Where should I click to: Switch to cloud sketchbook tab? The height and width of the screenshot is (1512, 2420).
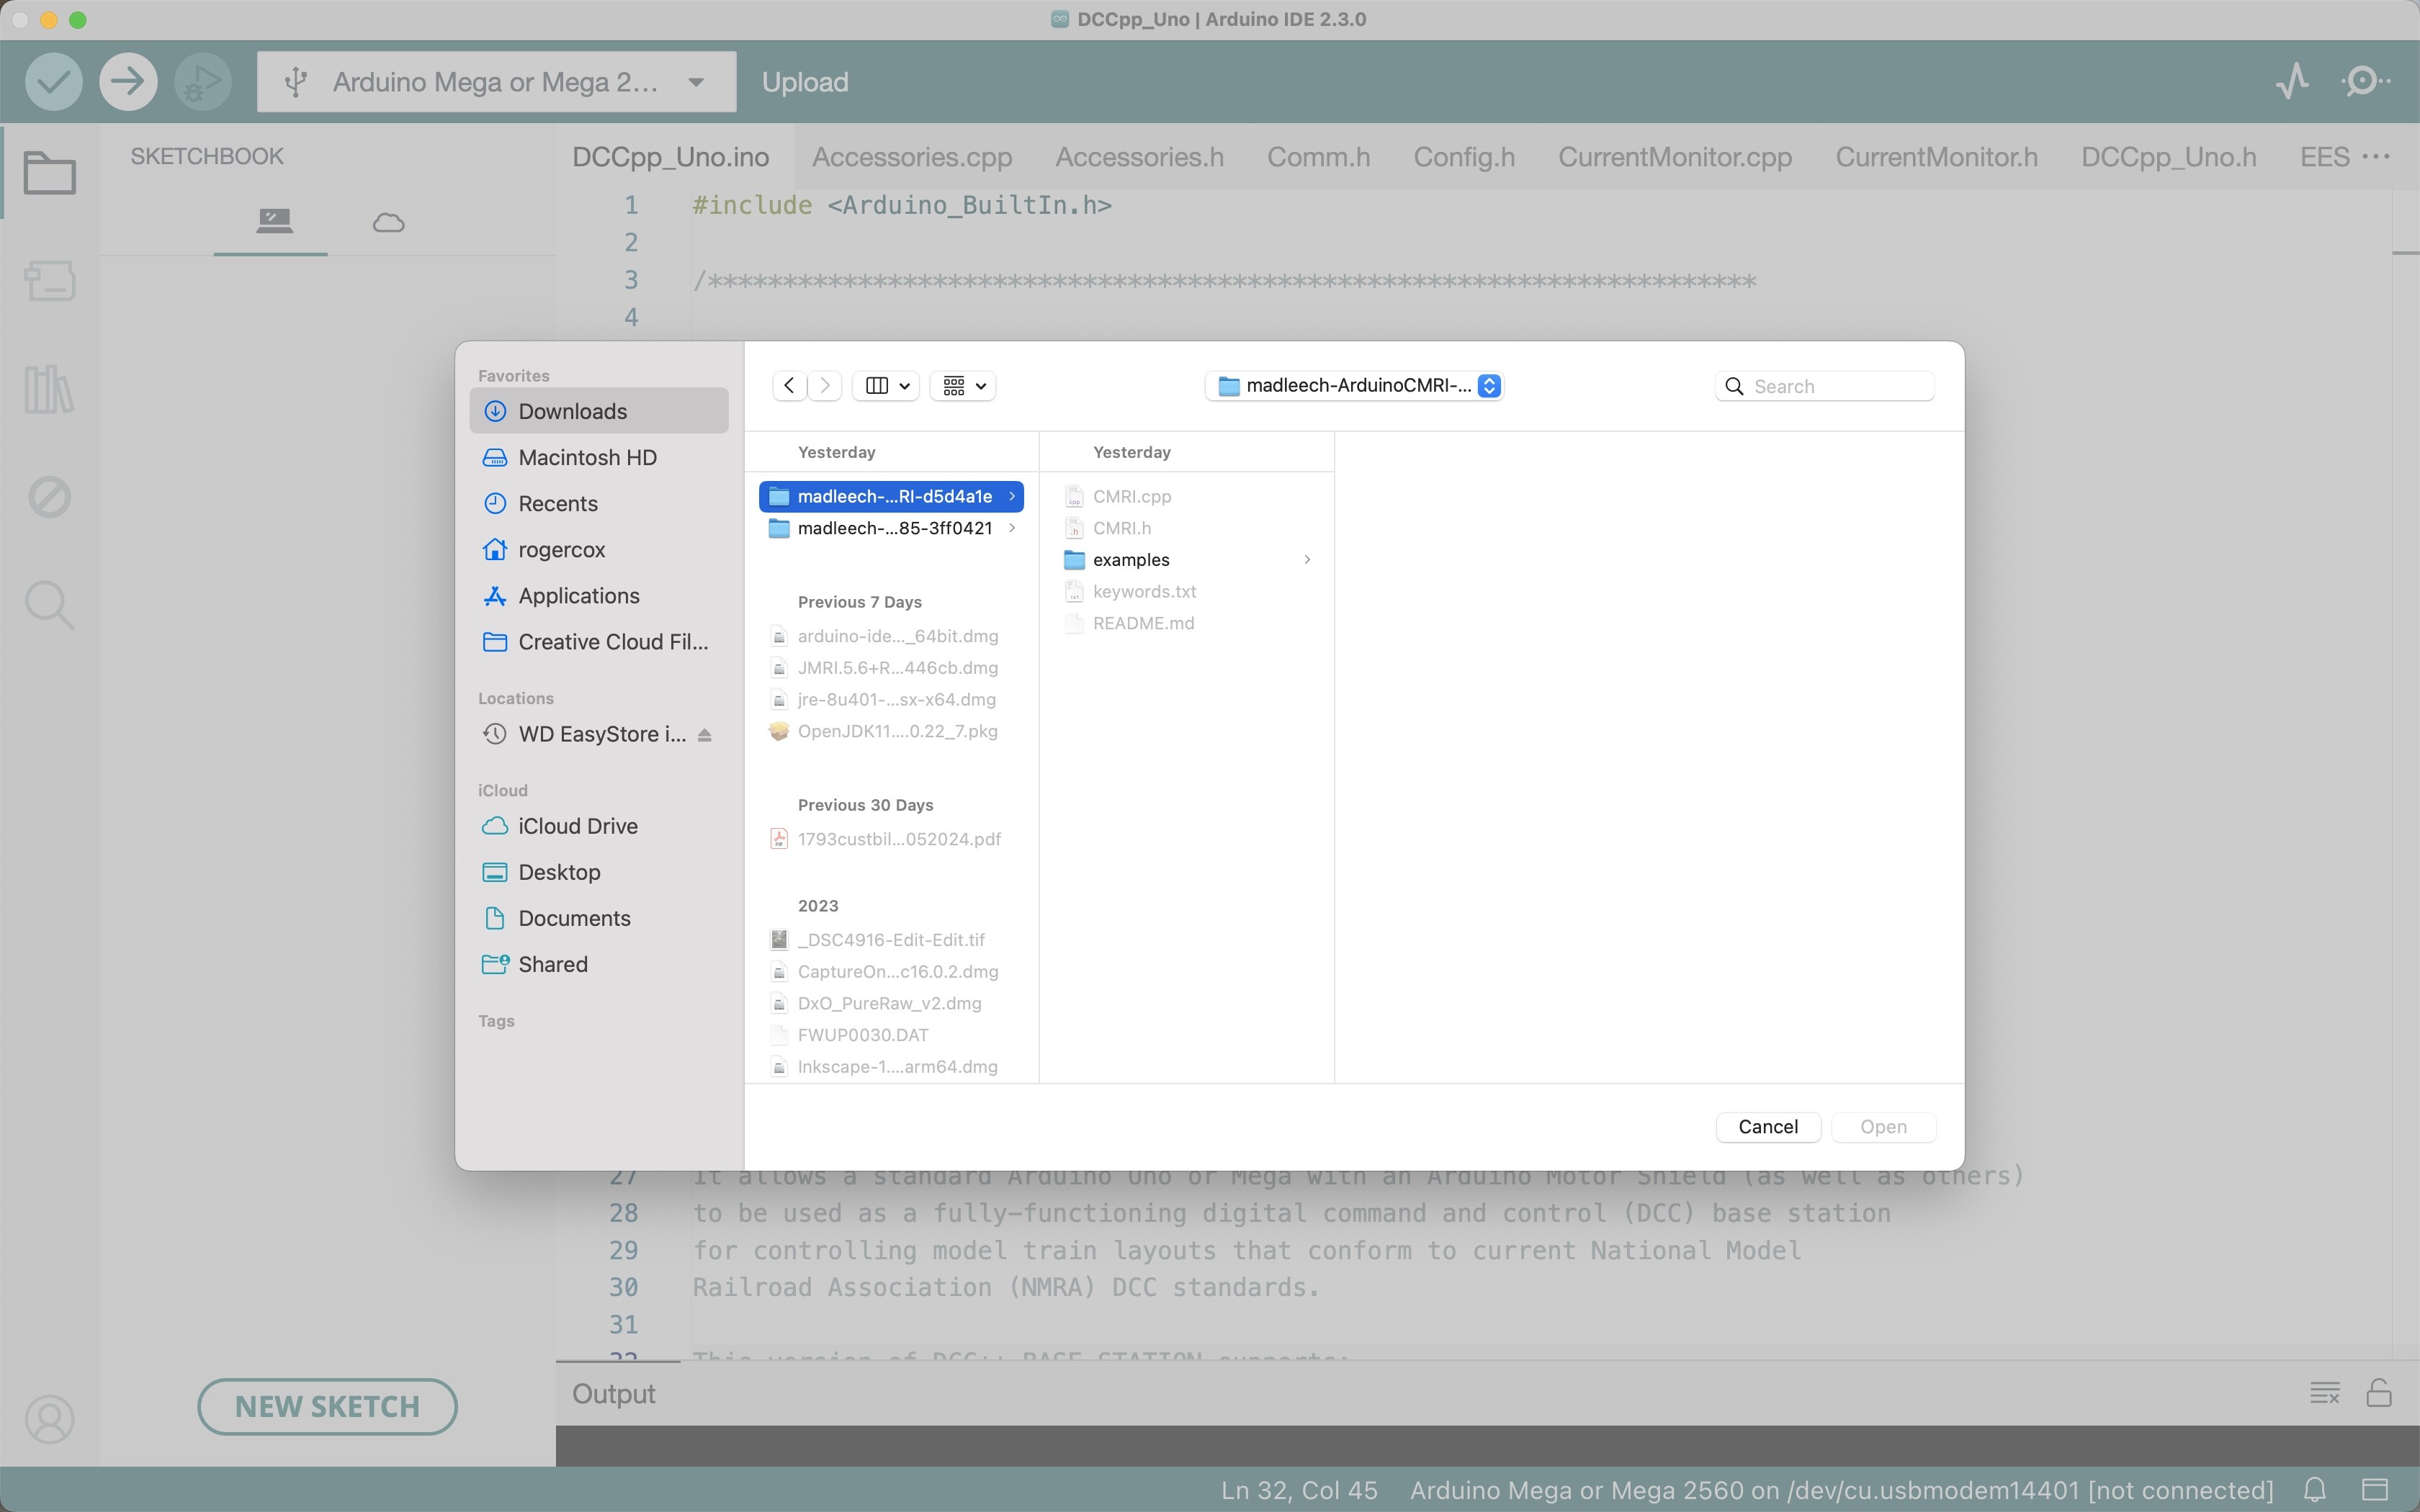pyautogui.click(x=388, y=222)
